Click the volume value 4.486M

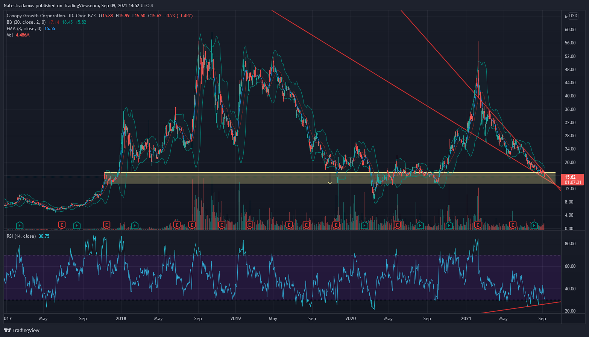(x=23, y=35)
